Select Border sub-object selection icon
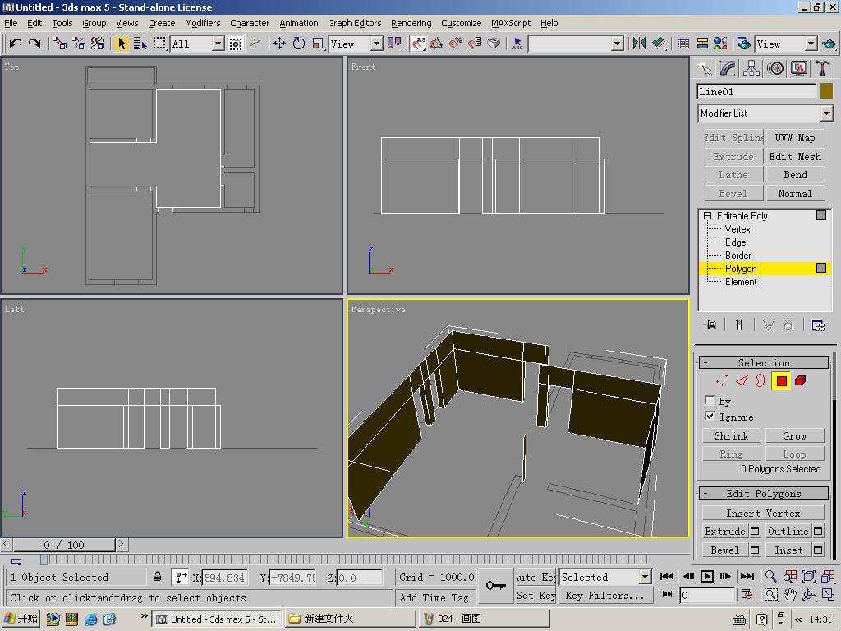This screenshot has height=631, width=841. [x=761, y=381]
